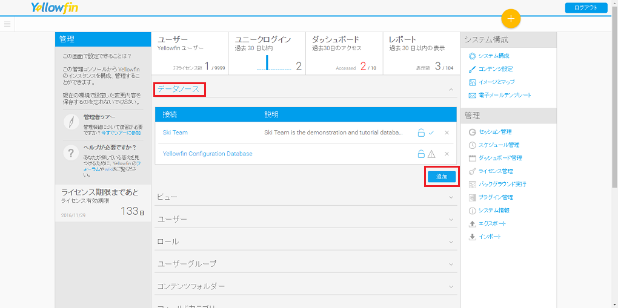Click the ユーザー statistics card
The height and width of the screenshot is (308, 618).
190,54
